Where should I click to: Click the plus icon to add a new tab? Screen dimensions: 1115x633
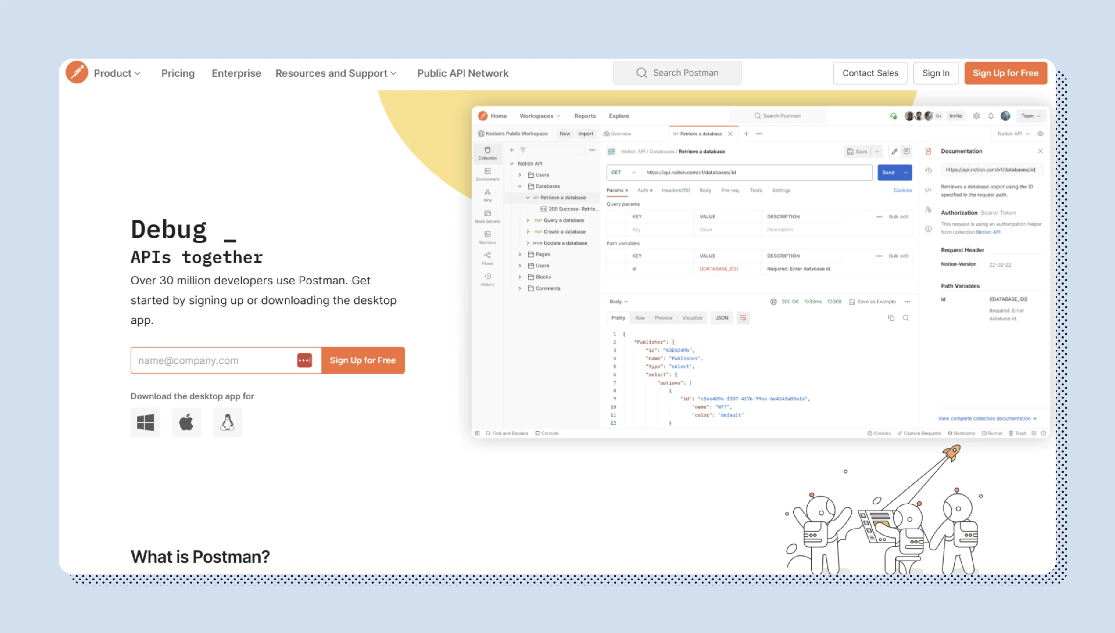coord(746,133)
